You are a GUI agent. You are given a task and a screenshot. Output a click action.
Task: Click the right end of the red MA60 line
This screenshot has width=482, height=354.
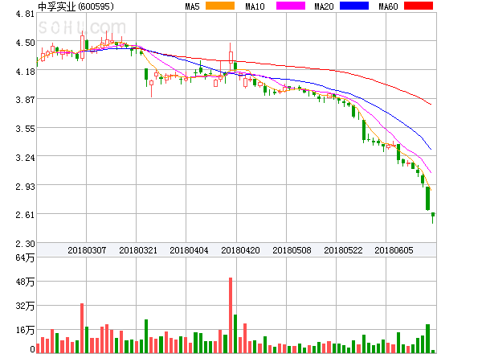coord(431,105)
